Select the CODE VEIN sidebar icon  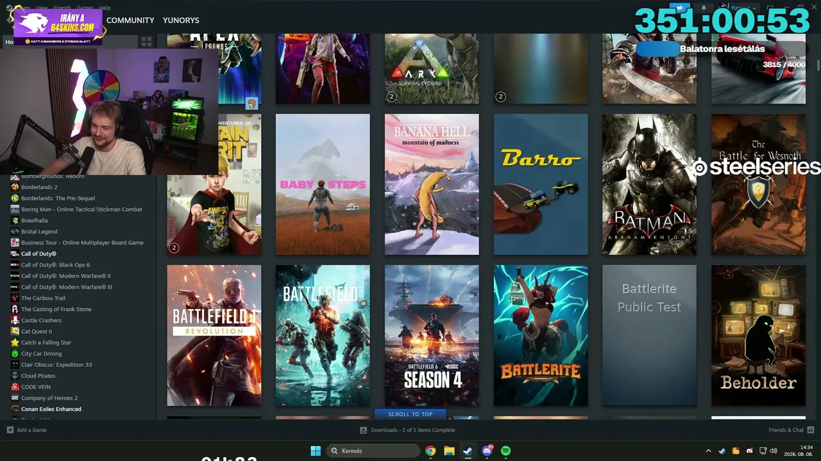click(x=15, y=387)
